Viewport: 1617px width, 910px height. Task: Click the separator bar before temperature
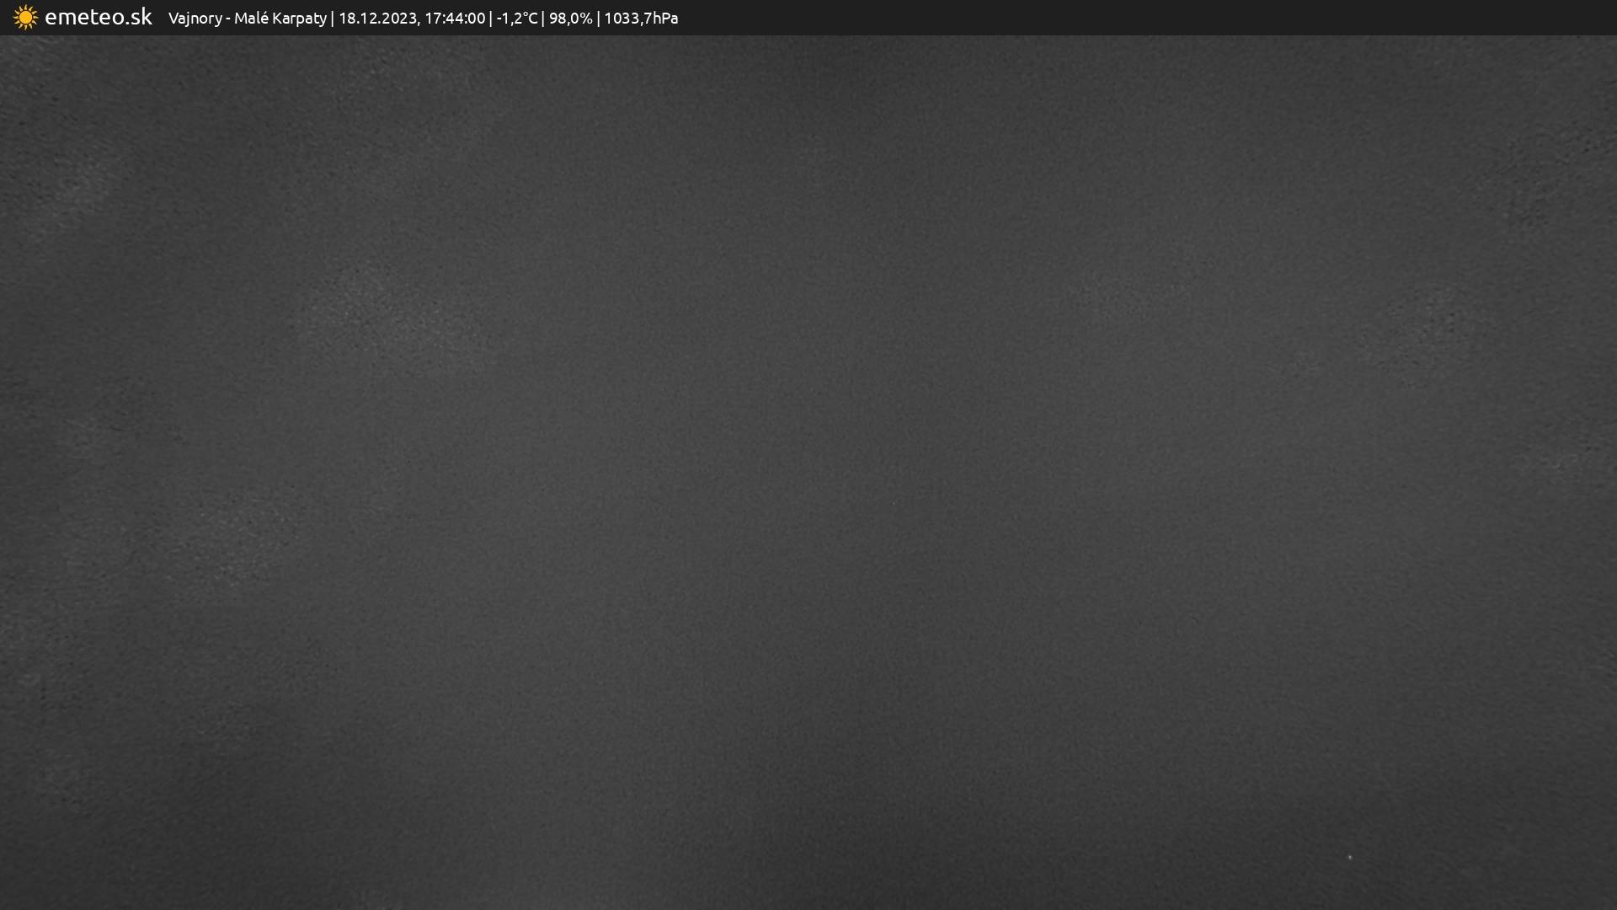point(491,18)
